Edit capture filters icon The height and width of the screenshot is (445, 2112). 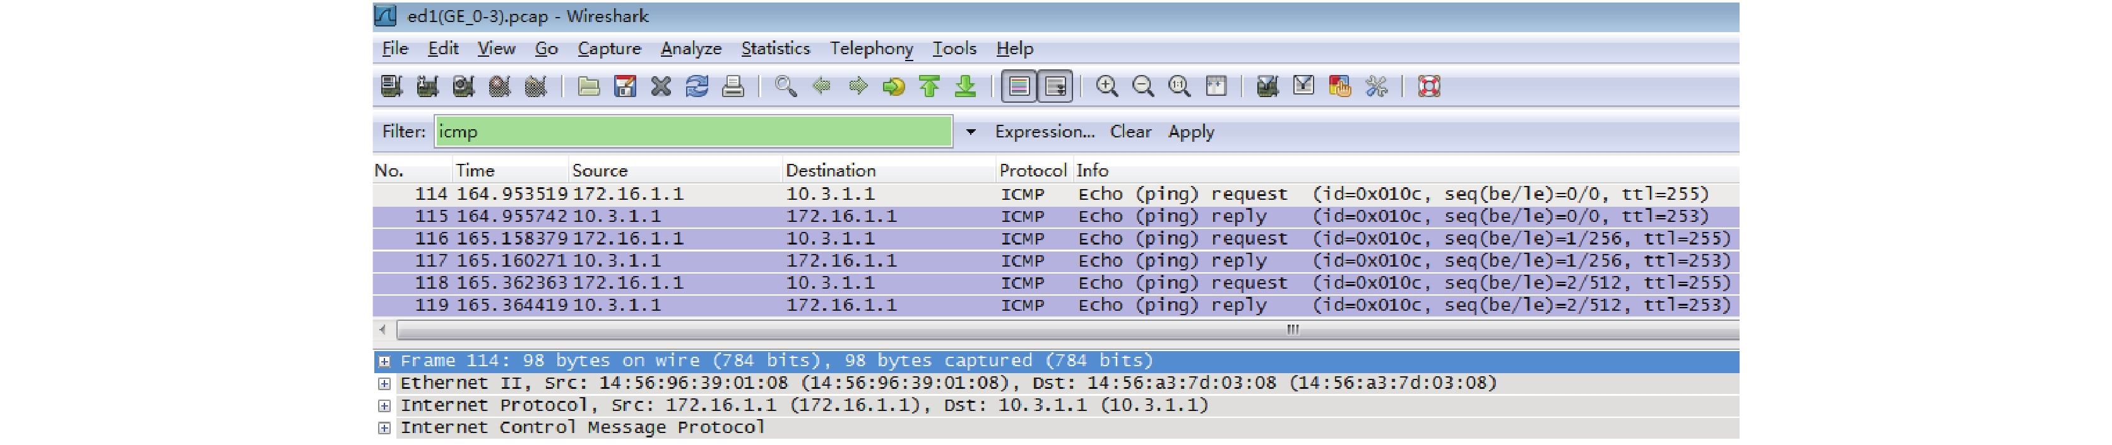[x=1267, y=86]
